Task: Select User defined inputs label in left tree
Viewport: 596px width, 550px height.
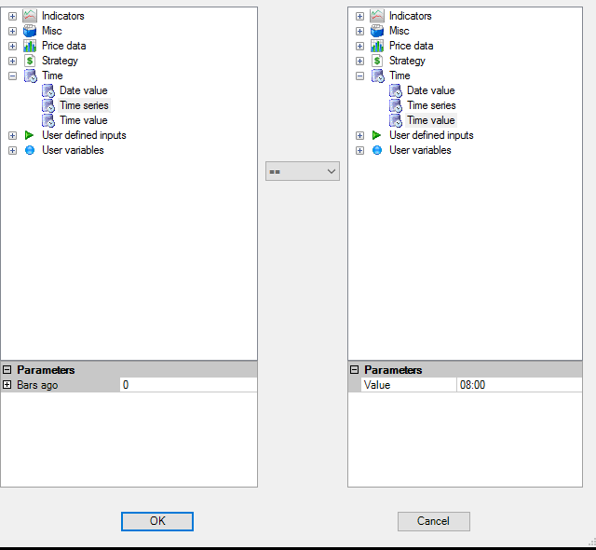Action: 84,135
